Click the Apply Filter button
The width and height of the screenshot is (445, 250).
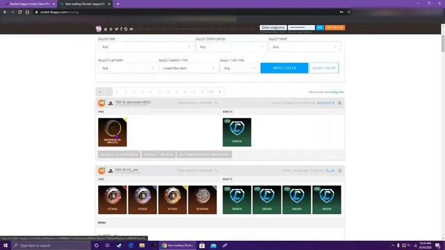point(284,68)
